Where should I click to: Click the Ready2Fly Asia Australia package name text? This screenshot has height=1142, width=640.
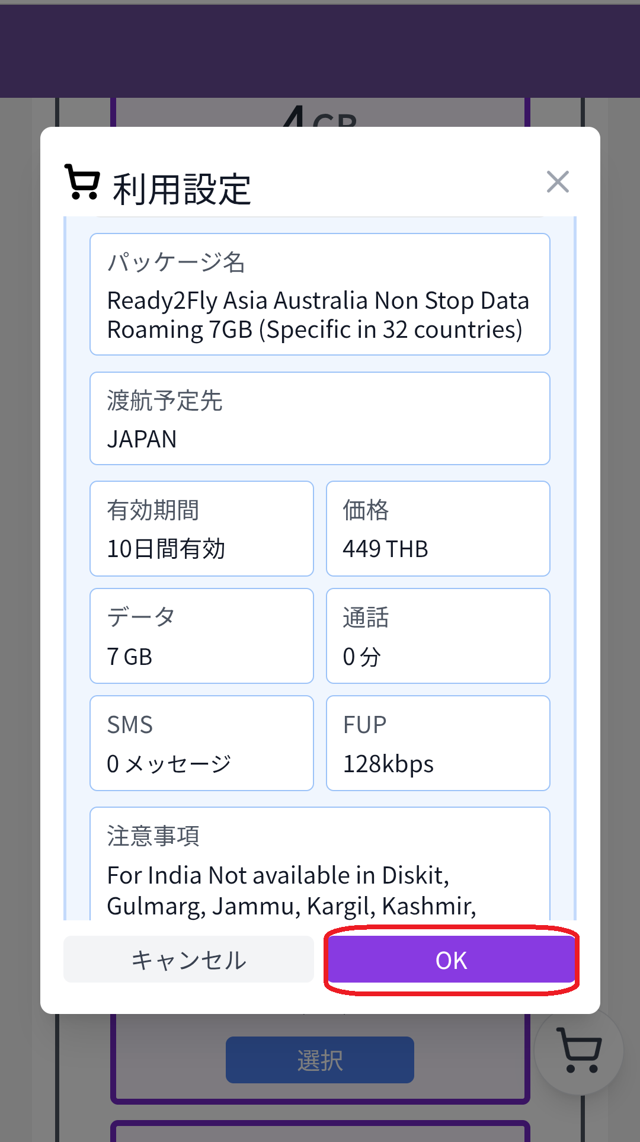tap(317, 315)
